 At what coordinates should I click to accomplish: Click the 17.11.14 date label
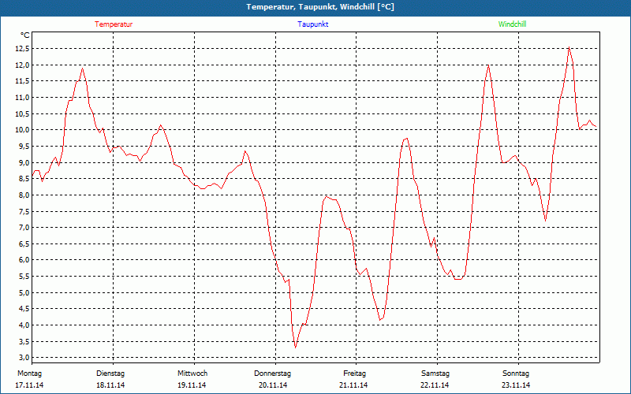click(x=29, y=385)
